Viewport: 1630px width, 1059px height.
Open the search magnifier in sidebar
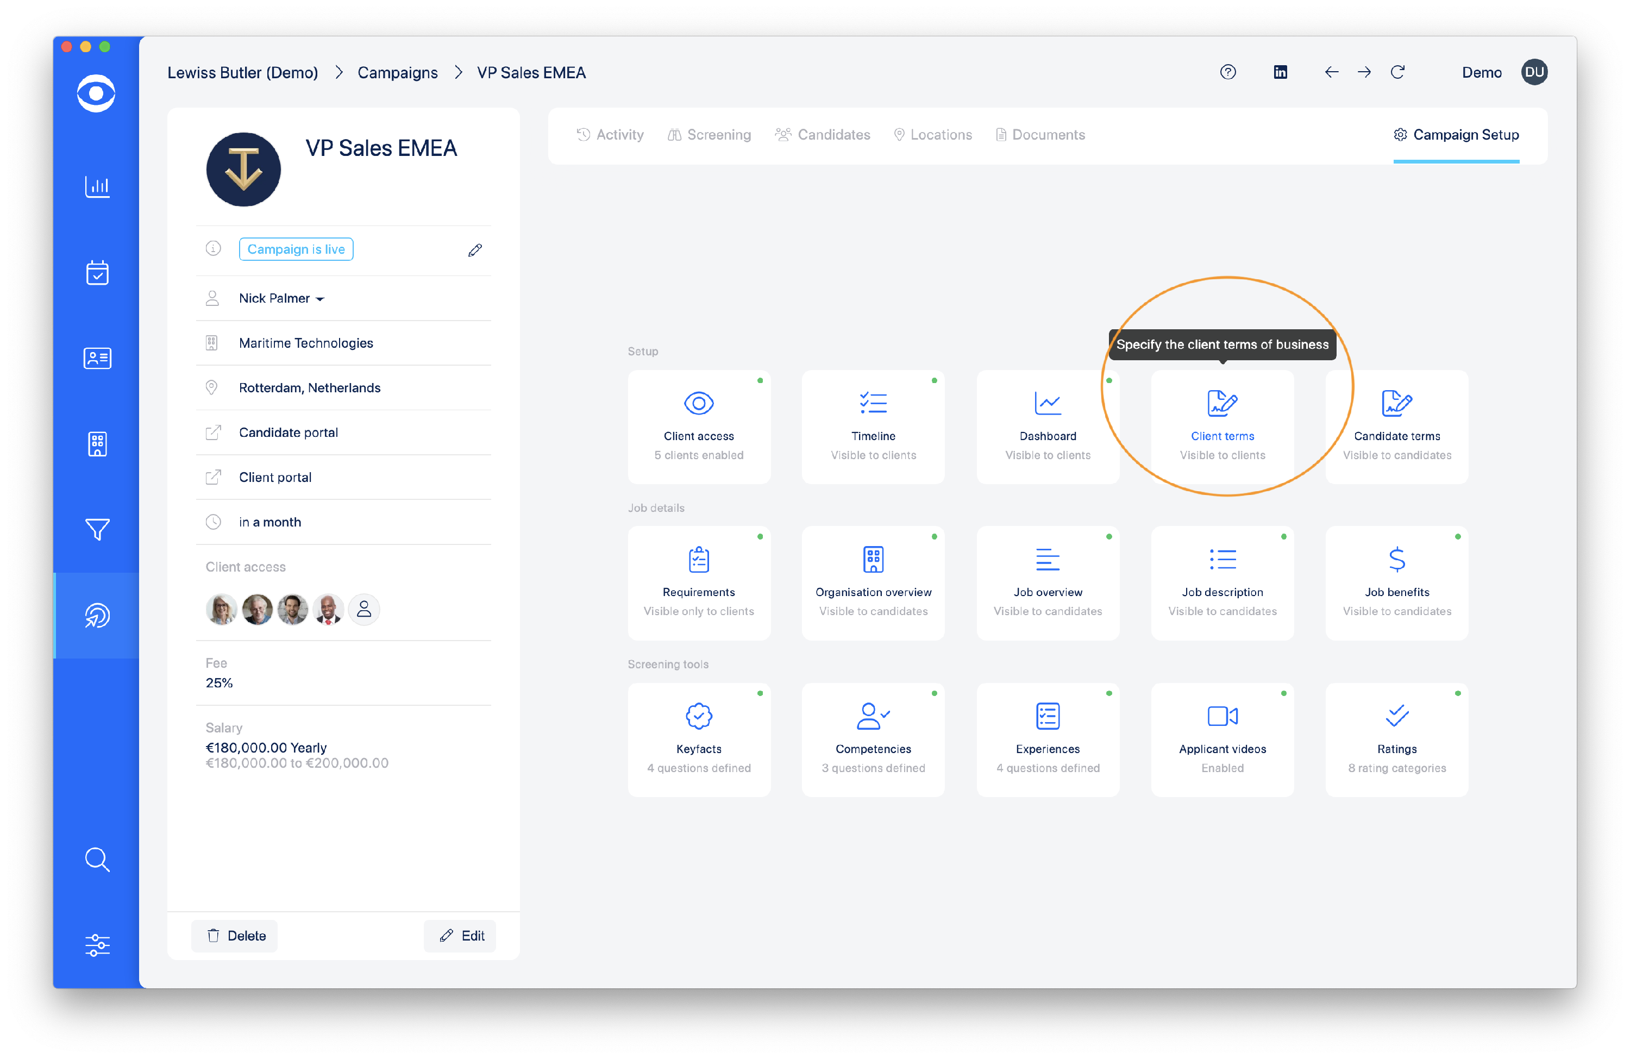[97, 859]
